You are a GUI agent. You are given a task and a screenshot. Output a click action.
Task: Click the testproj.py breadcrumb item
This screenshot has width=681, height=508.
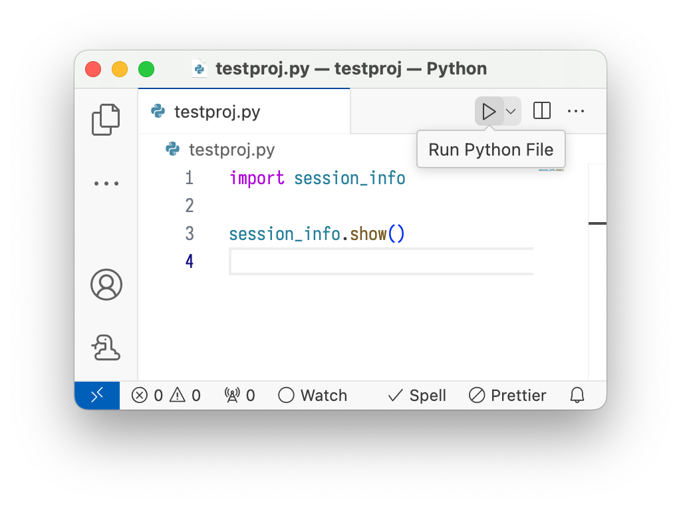pos(231,150)
